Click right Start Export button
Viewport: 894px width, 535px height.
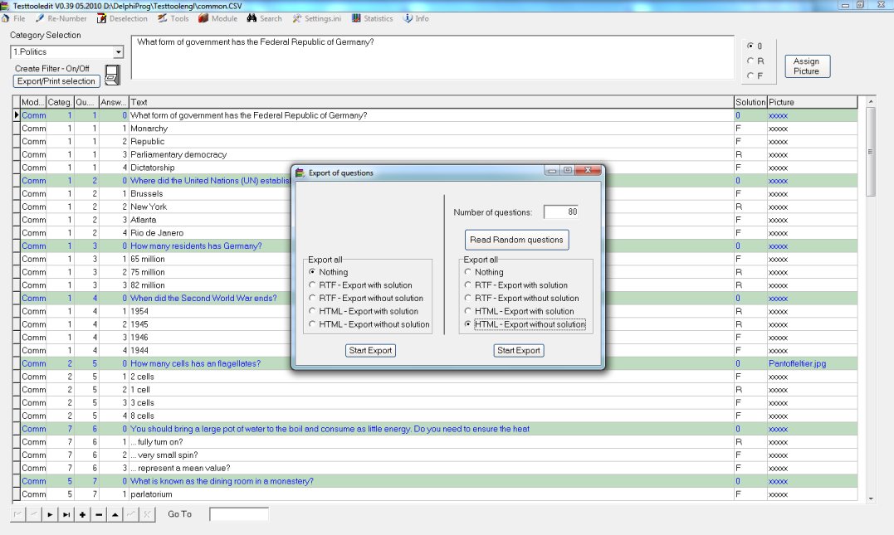click(519, 350)
